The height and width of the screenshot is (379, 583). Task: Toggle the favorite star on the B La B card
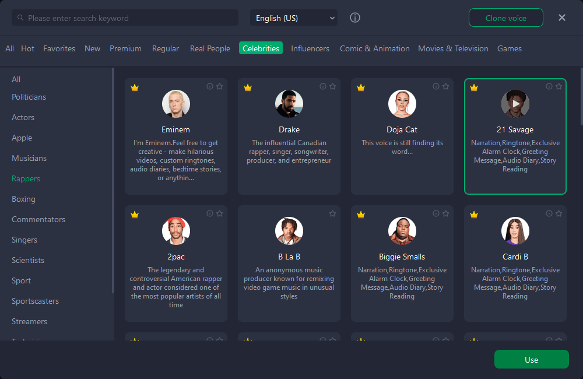(x=333, y=213)
